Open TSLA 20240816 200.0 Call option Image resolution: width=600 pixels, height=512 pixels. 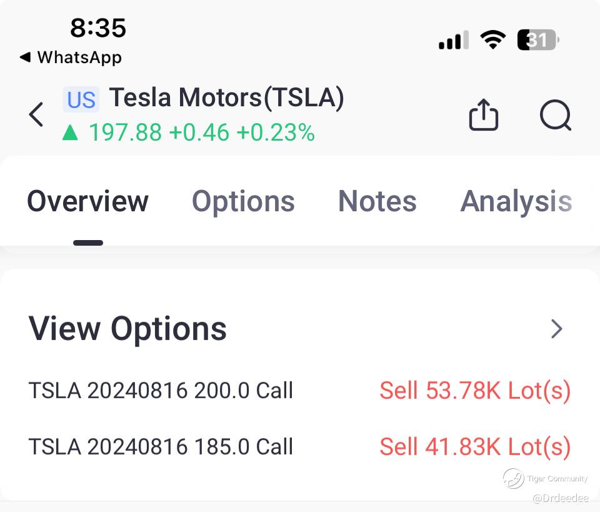[161, 391]
